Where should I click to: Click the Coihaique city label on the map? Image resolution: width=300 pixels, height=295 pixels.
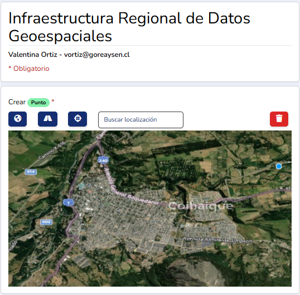point(201,206)
